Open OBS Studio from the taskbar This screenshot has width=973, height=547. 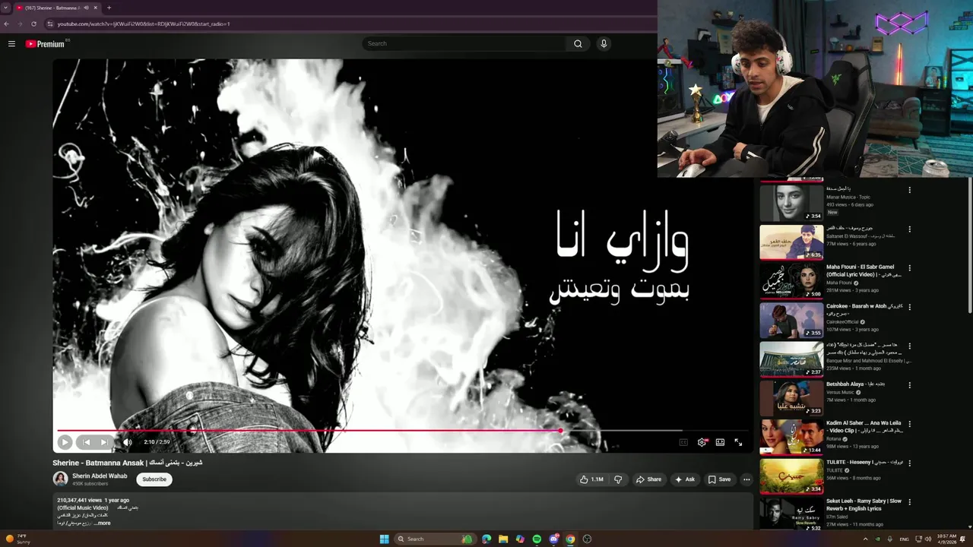click(x=587, y=539)
